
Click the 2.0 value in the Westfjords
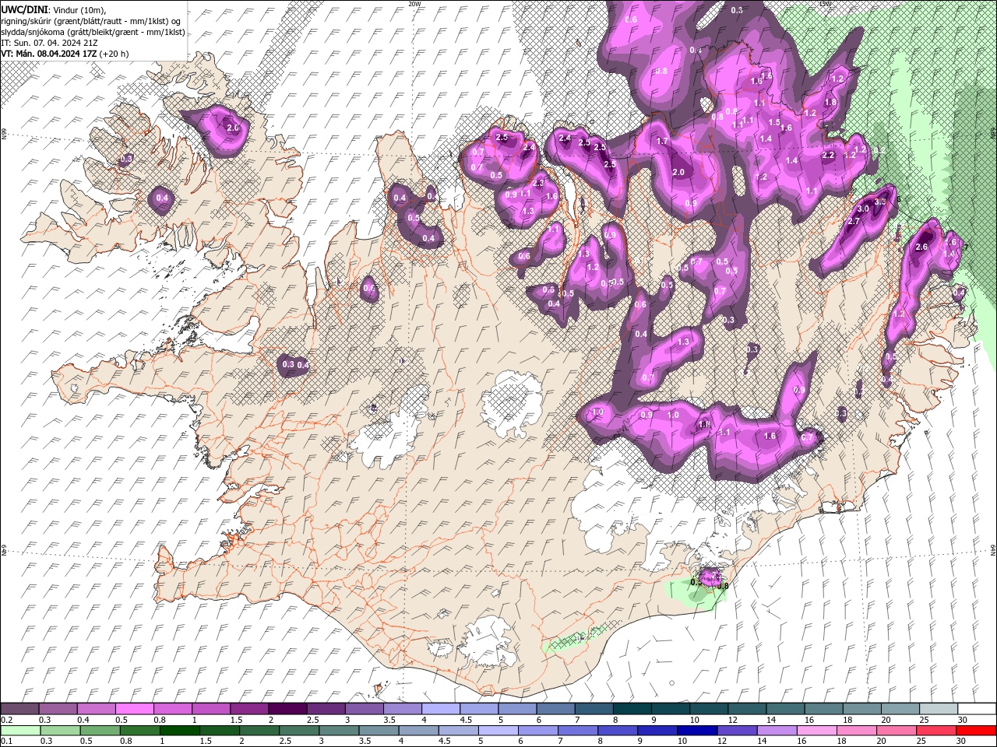coord(232,127)
